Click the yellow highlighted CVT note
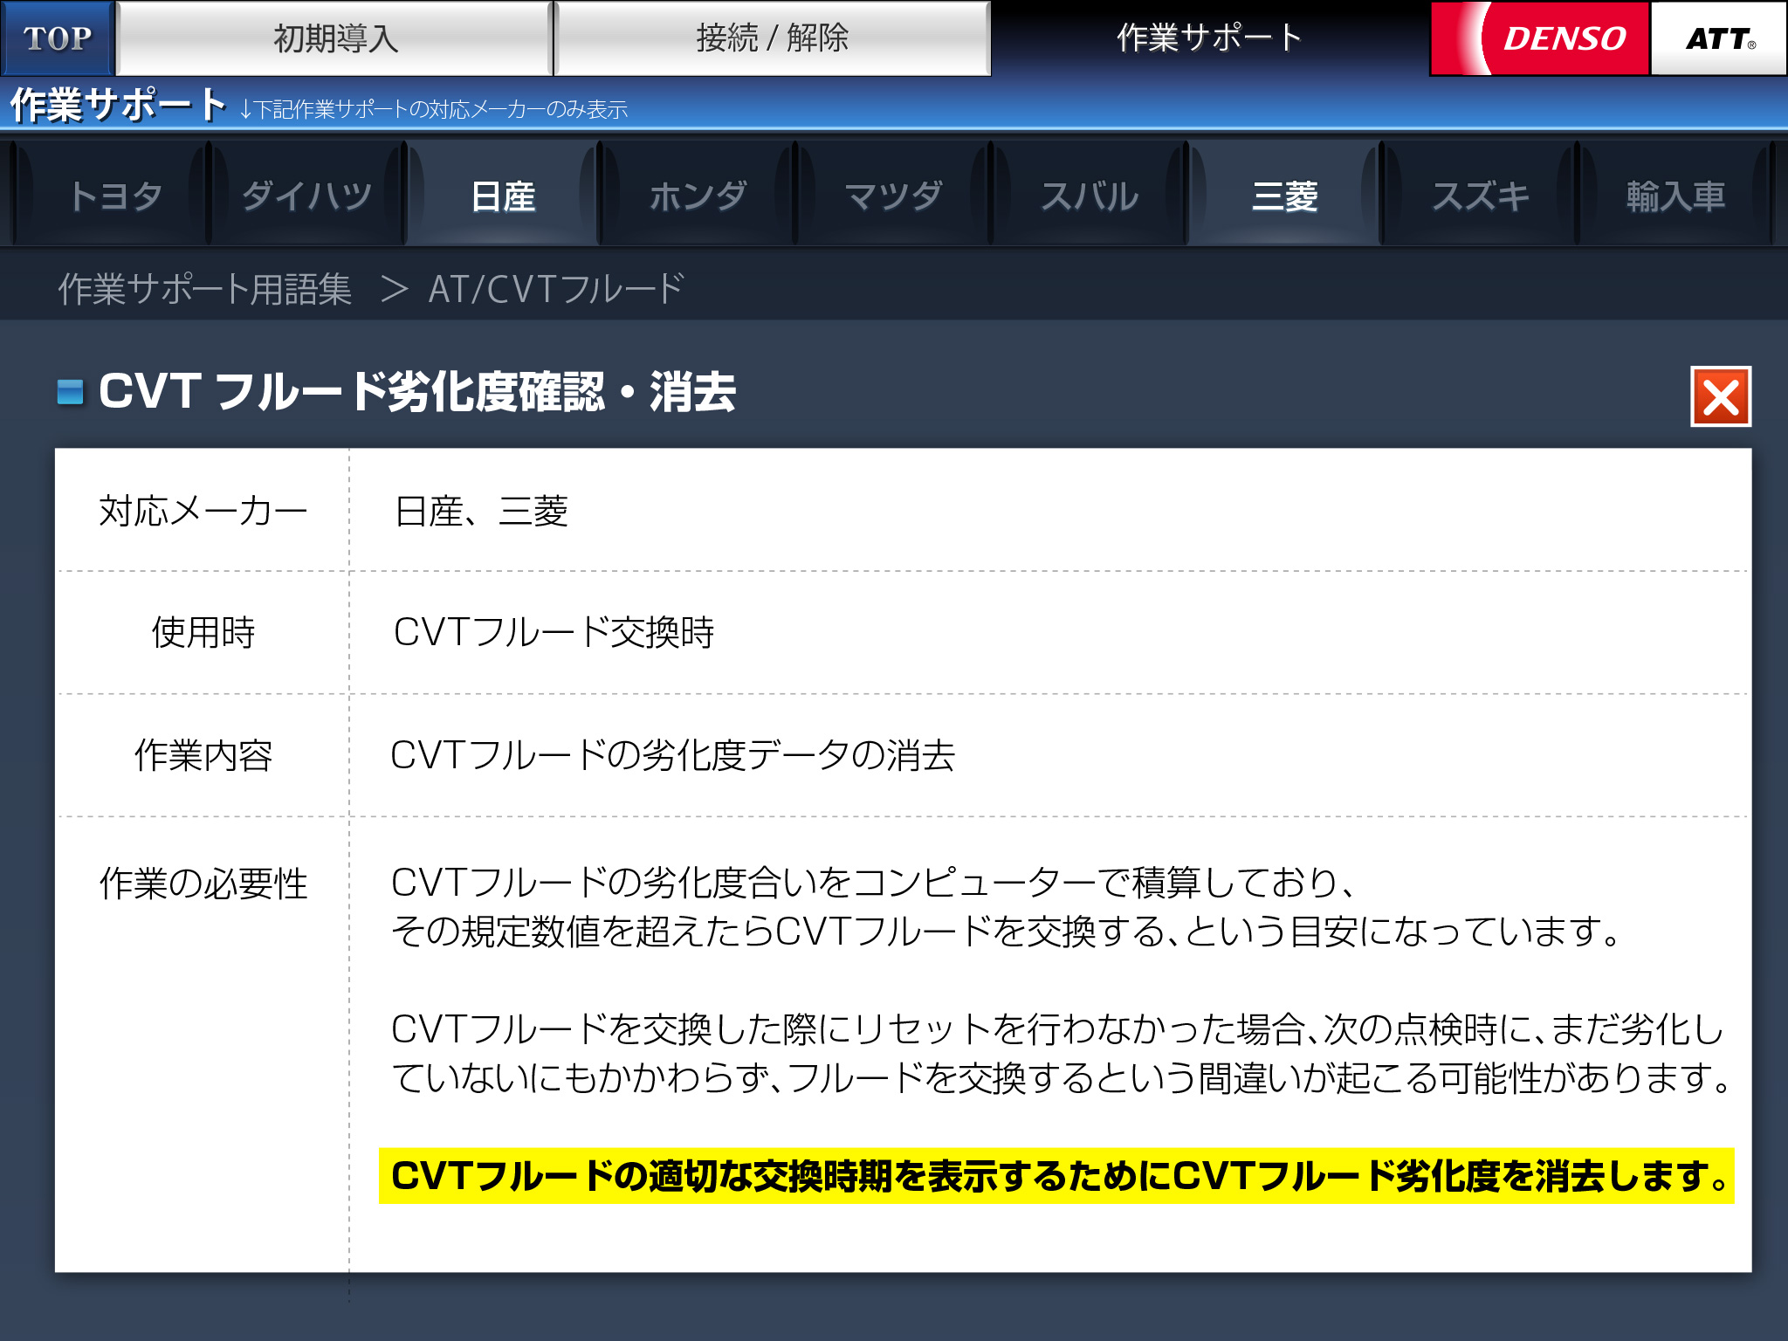 tap(1056, 1176)
